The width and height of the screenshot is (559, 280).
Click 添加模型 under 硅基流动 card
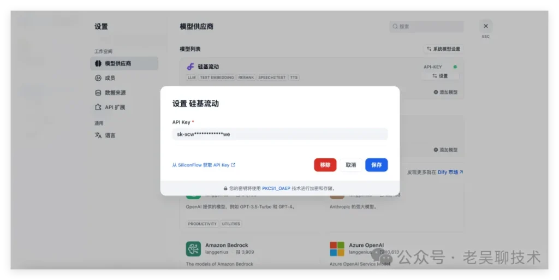click(x=445, y=93)
